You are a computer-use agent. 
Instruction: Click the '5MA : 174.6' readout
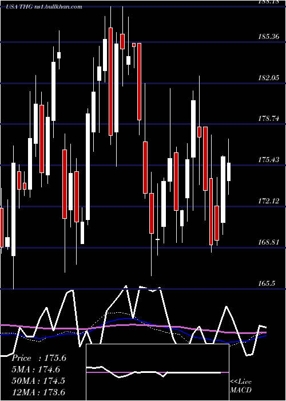[35, 369]
